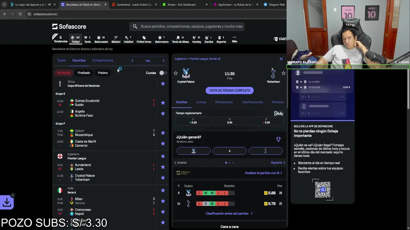Toggle favorite star for Serie A
The image size is (410, 230).
click(163, 190)
